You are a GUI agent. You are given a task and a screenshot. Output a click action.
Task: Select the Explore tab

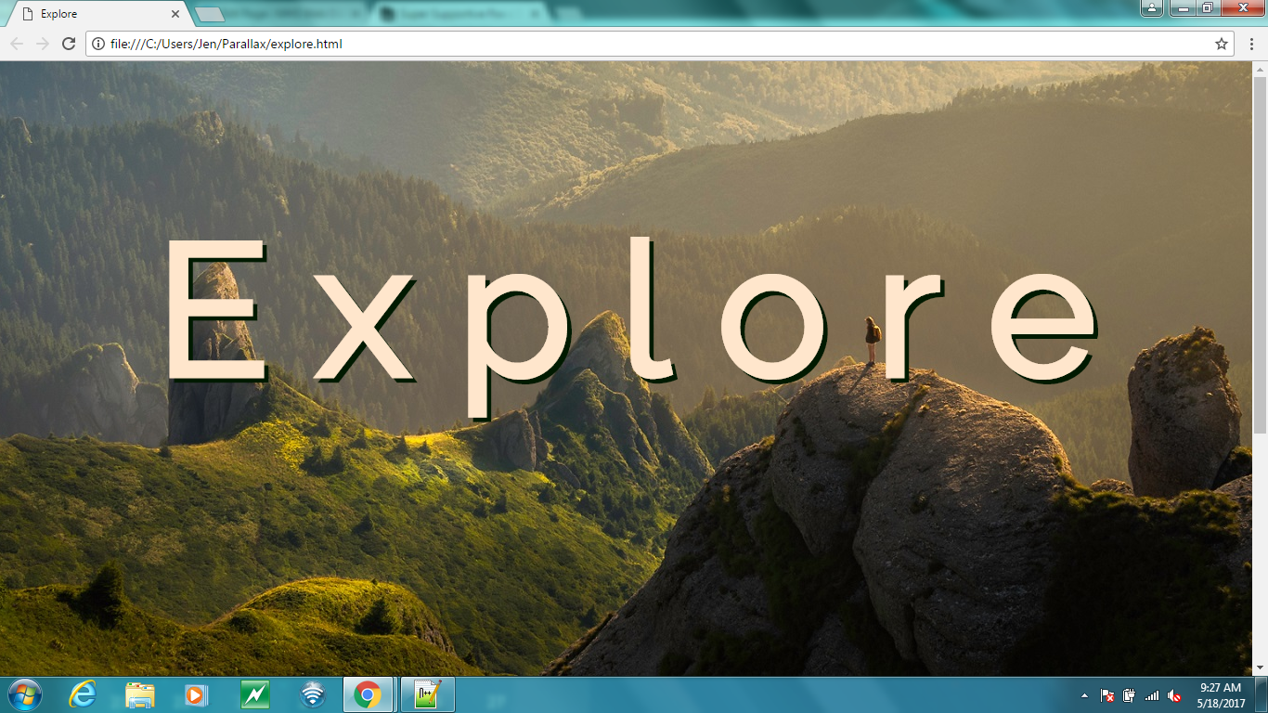pos(93,14)
